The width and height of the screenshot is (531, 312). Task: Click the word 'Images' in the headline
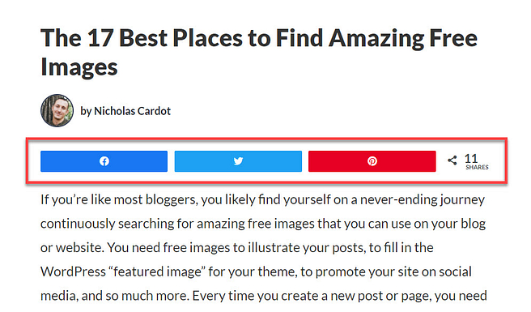tap(79, 67)
